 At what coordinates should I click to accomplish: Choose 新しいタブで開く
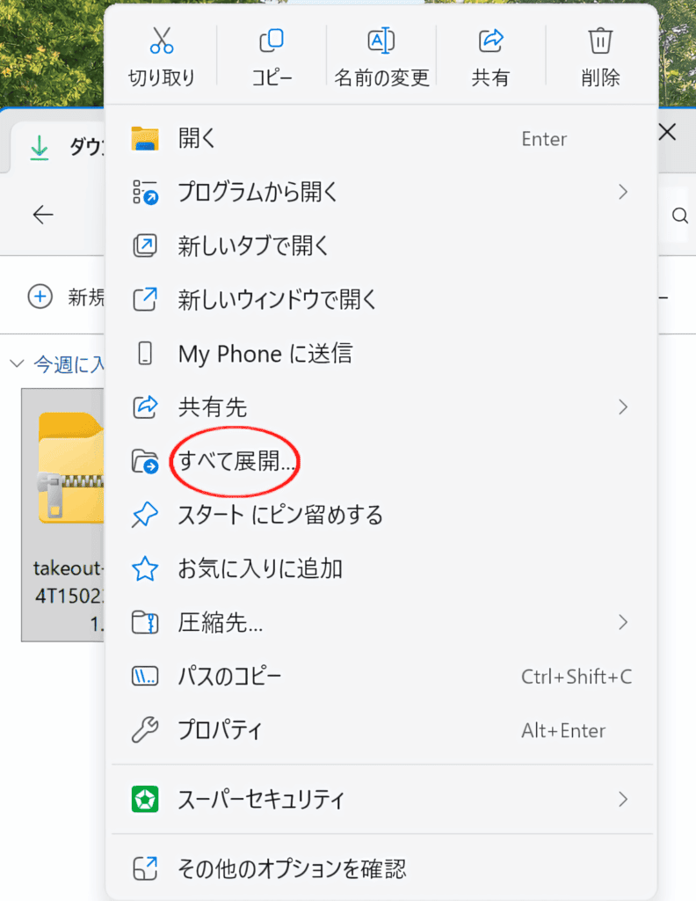(x=382, y=246)
